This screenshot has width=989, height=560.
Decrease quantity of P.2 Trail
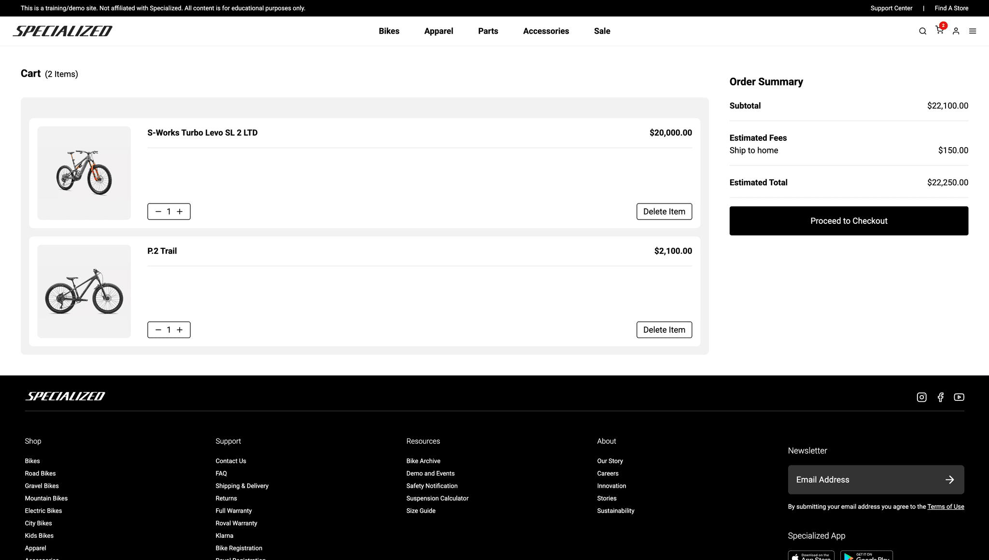158,330
